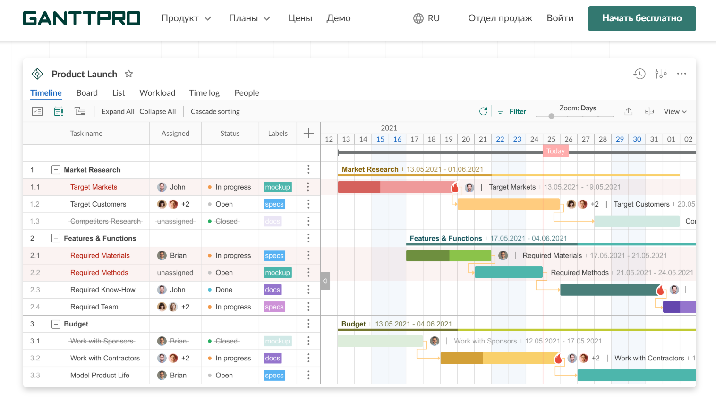
Task: Open project settings sliders icon
Action: point(661,74)
